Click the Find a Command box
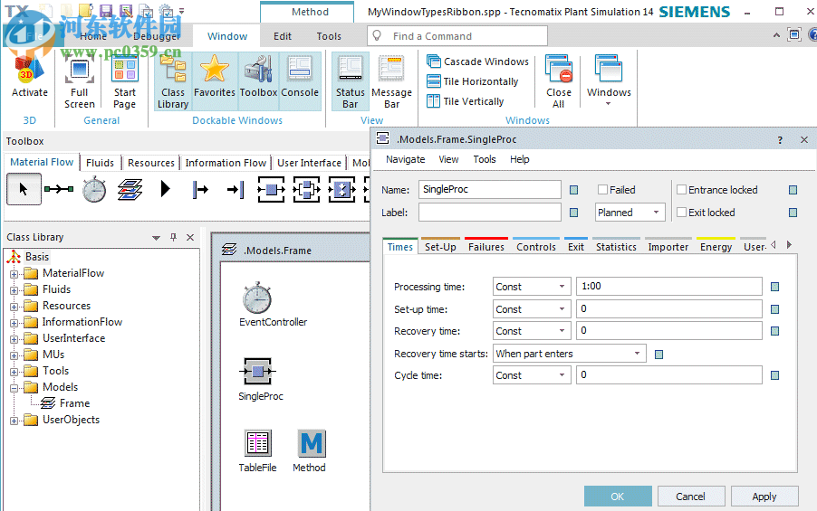Viewport: 817px width, 511px height. [x=457, y=36]
